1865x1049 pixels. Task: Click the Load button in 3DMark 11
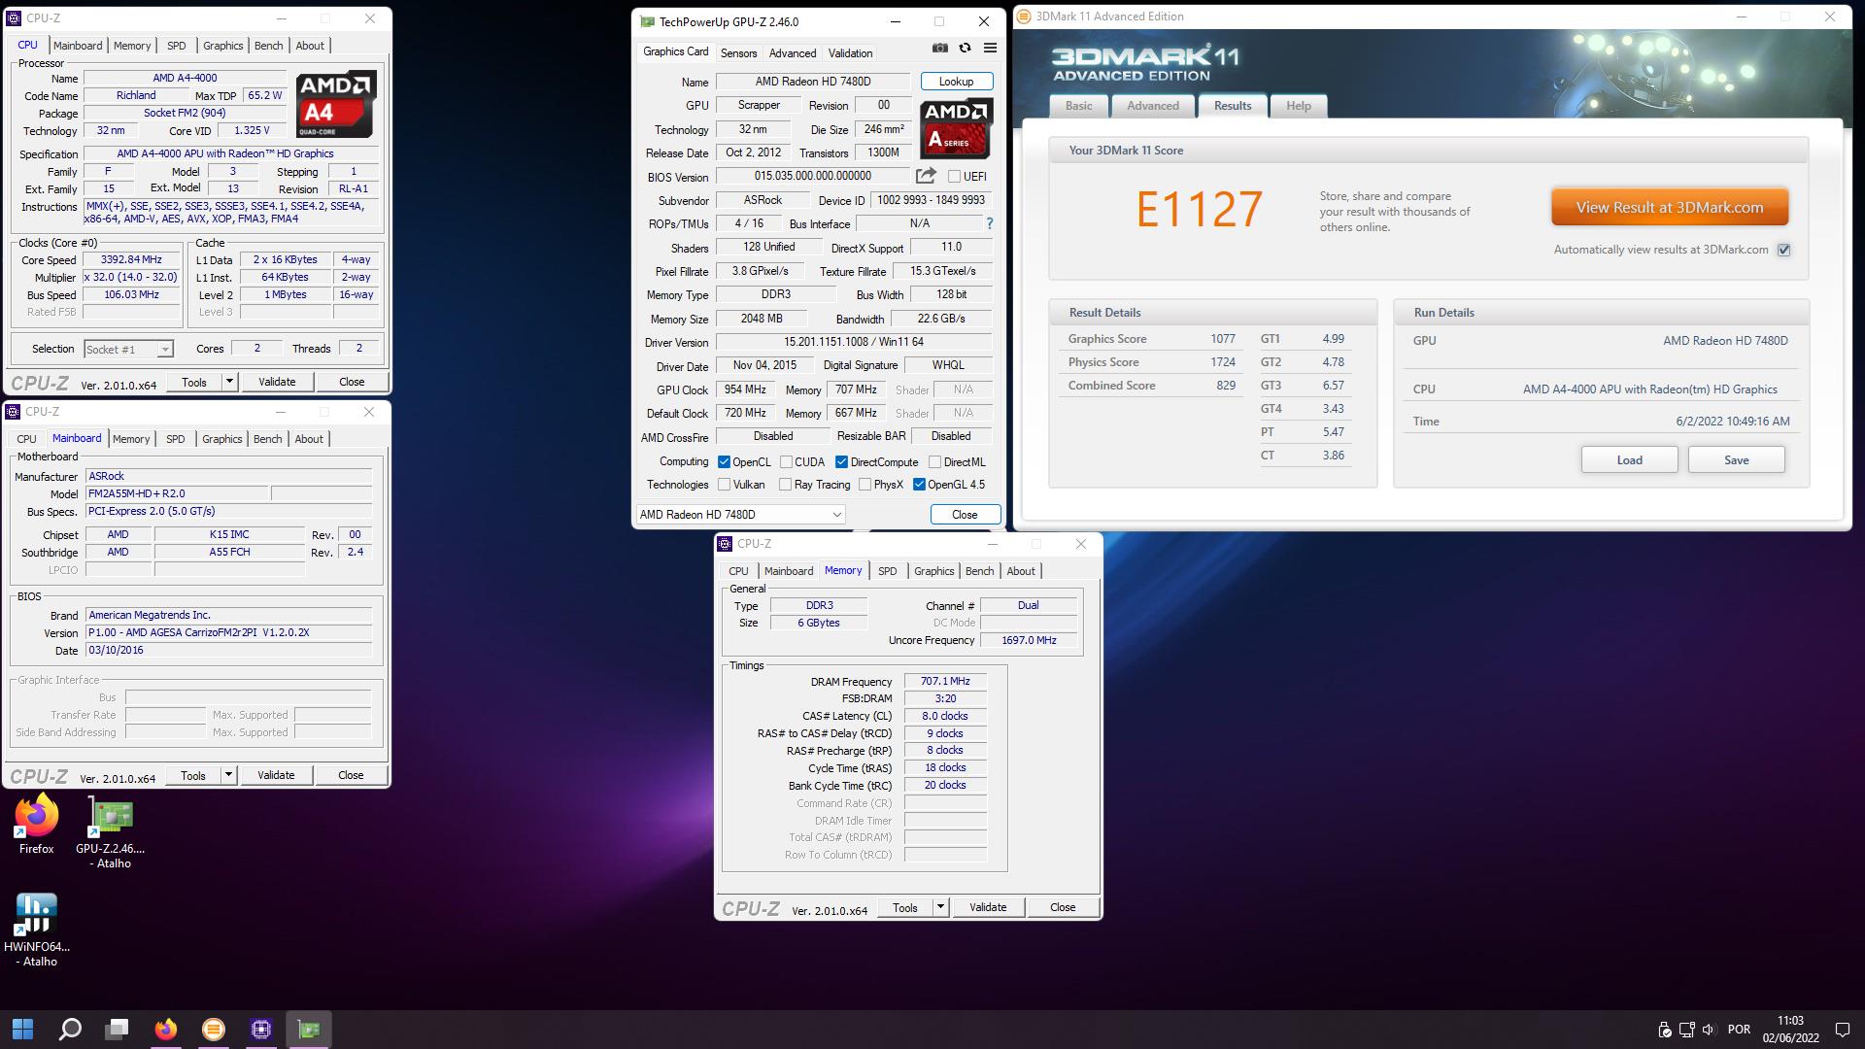pyautogui.click(x=1629, y=459)
